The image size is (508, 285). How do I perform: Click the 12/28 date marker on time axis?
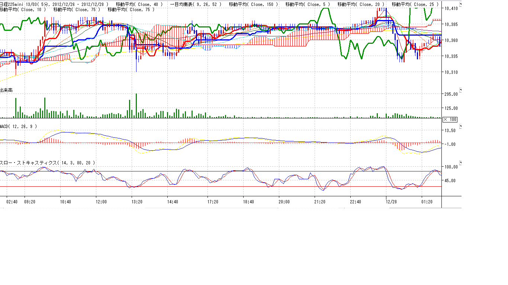pyautogui.click(x=391, y=202)
